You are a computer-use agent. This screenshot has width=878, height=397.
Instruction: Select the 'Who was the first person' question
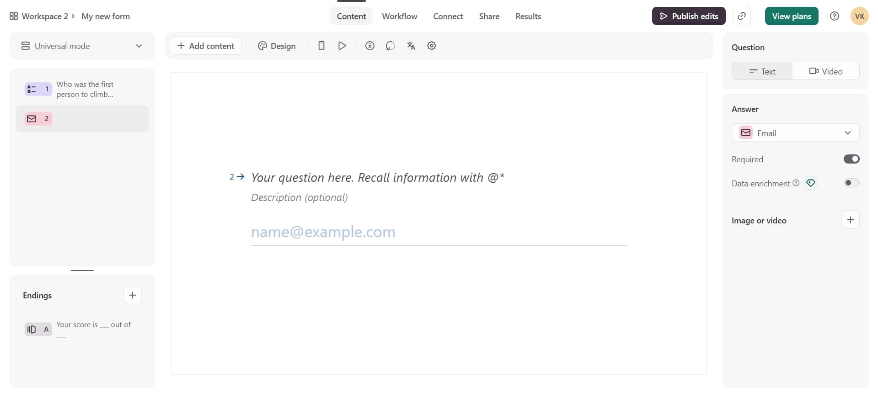pyautogui.click(x=82, y=89)
